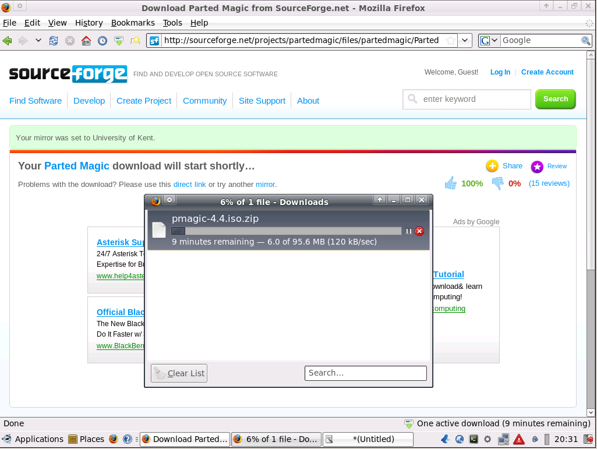The image size is (597, 449).
Task: Open the Bookmarks menu
Action: (133, 23)
